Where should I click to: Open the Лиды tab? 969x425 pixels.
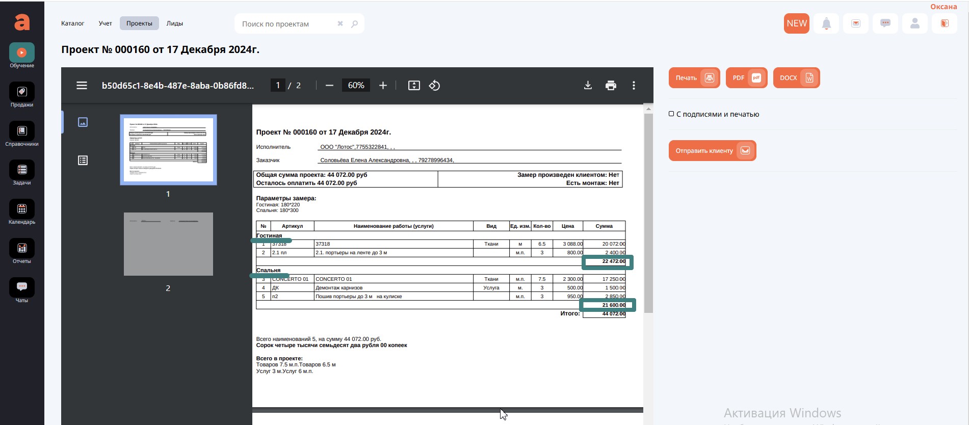pos(174,23)
